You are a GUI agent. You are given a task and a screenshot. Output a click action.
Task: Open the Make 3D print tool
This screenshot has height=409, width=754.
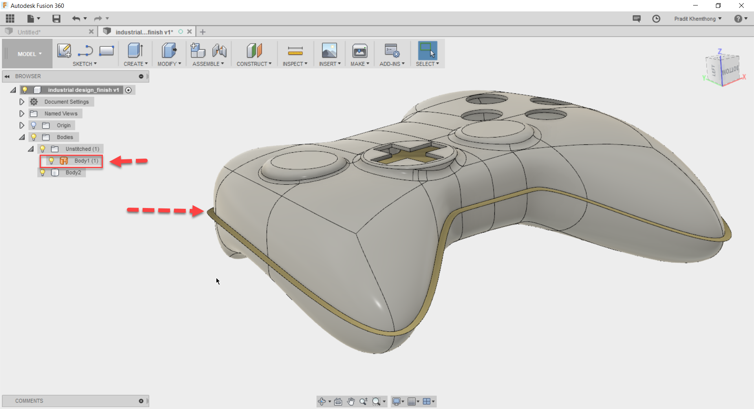click(x=359, y=52)
